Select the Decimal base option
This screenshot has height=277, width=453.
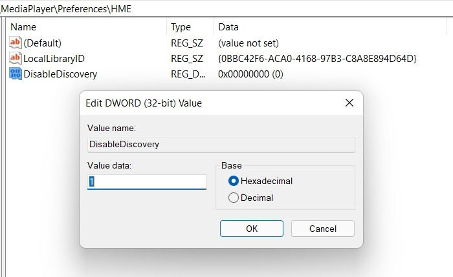[x=234, y=198]
